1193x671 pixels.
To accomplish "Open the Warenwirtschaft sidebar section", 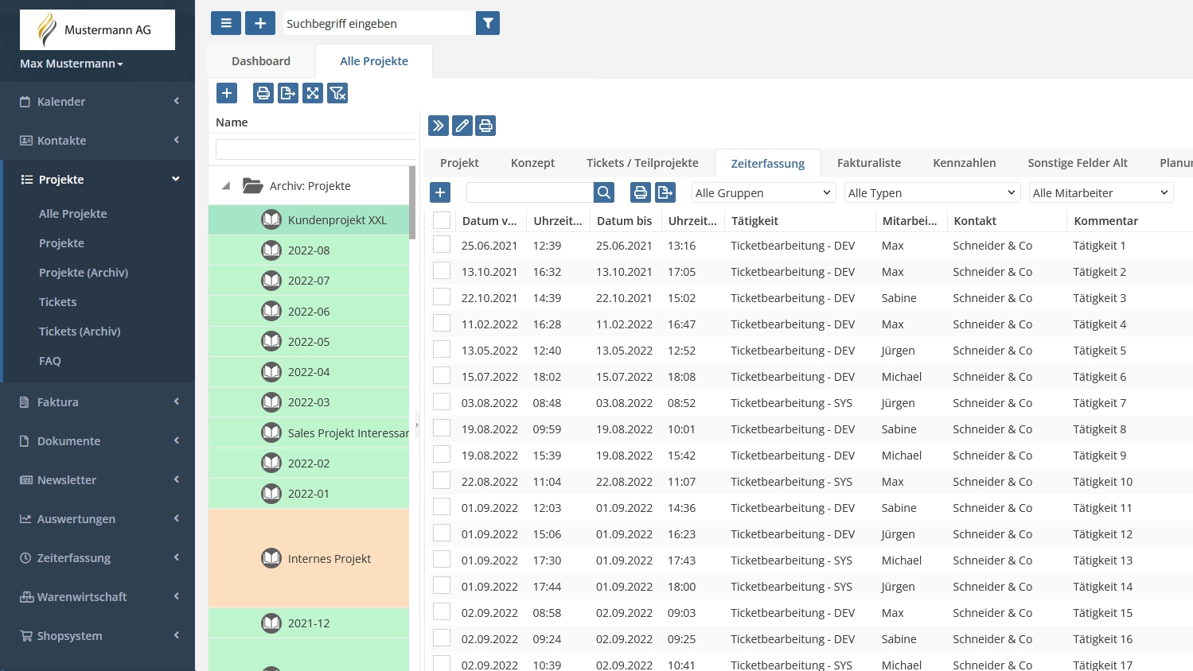I will pos(99,597).
